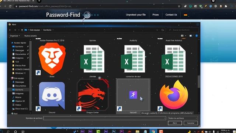
Task: Select the Discord shortcut icon
Action: pos(52,96)
